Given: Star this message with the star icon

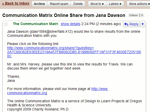Looking at the screenshot, I should point(6,24).
